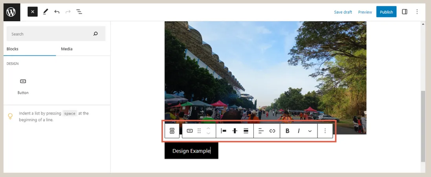Click the search magnifier icon
Screen dimensions: 431x177
pos(95,34)
